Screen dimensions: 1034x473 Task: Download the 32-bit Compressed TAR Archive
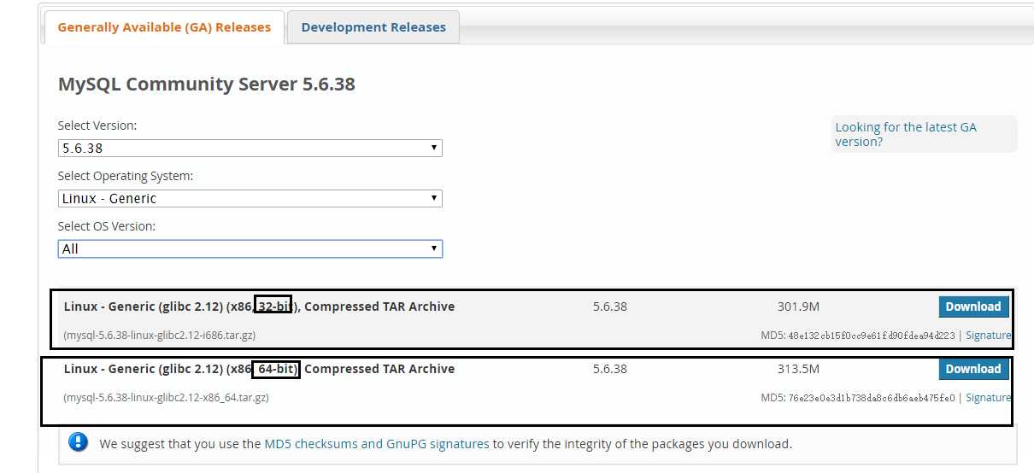click(x=973, y=307)
